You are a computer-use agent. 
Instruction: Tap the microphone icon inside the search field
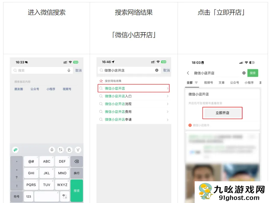pyautogui.click(x=69, y=70)
